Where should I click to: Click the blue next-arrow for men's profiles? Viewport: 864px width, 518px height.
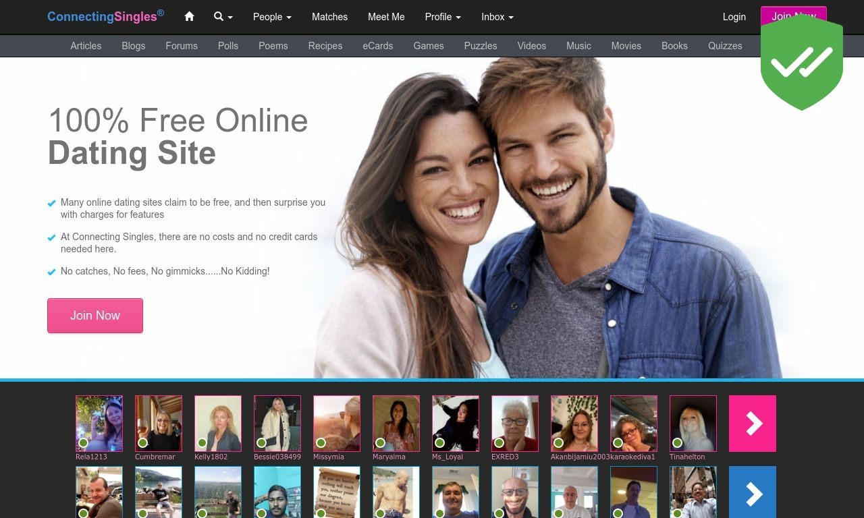[x=753, y=492]
